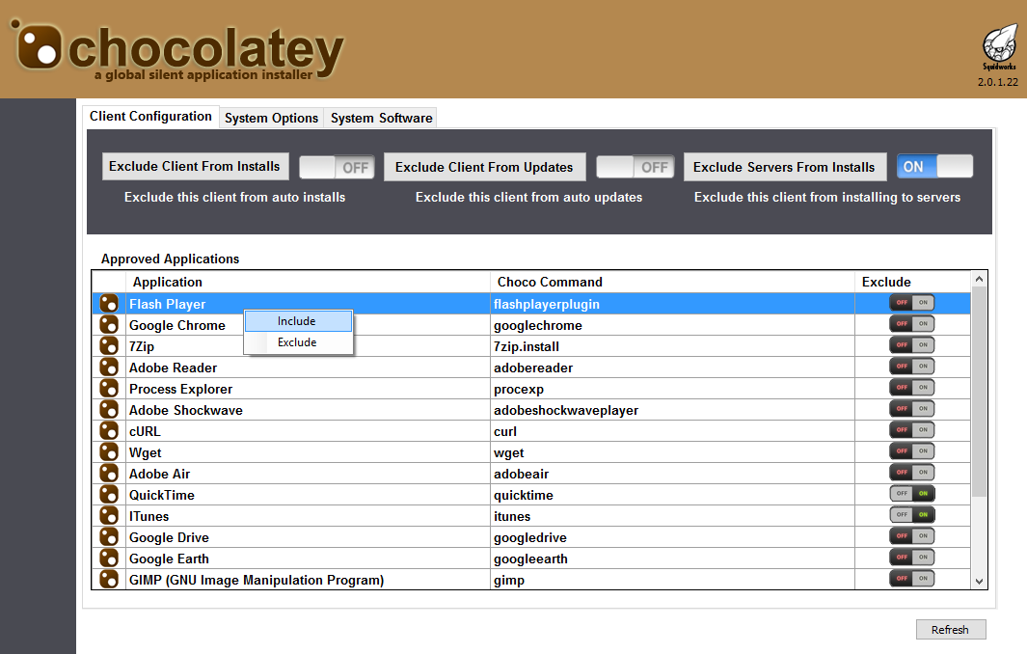Image resolution: width=1027 pixels, height=654 pixels.
Task: Turn off Exclude Servers From Installs switch
Action: [934, 167]
